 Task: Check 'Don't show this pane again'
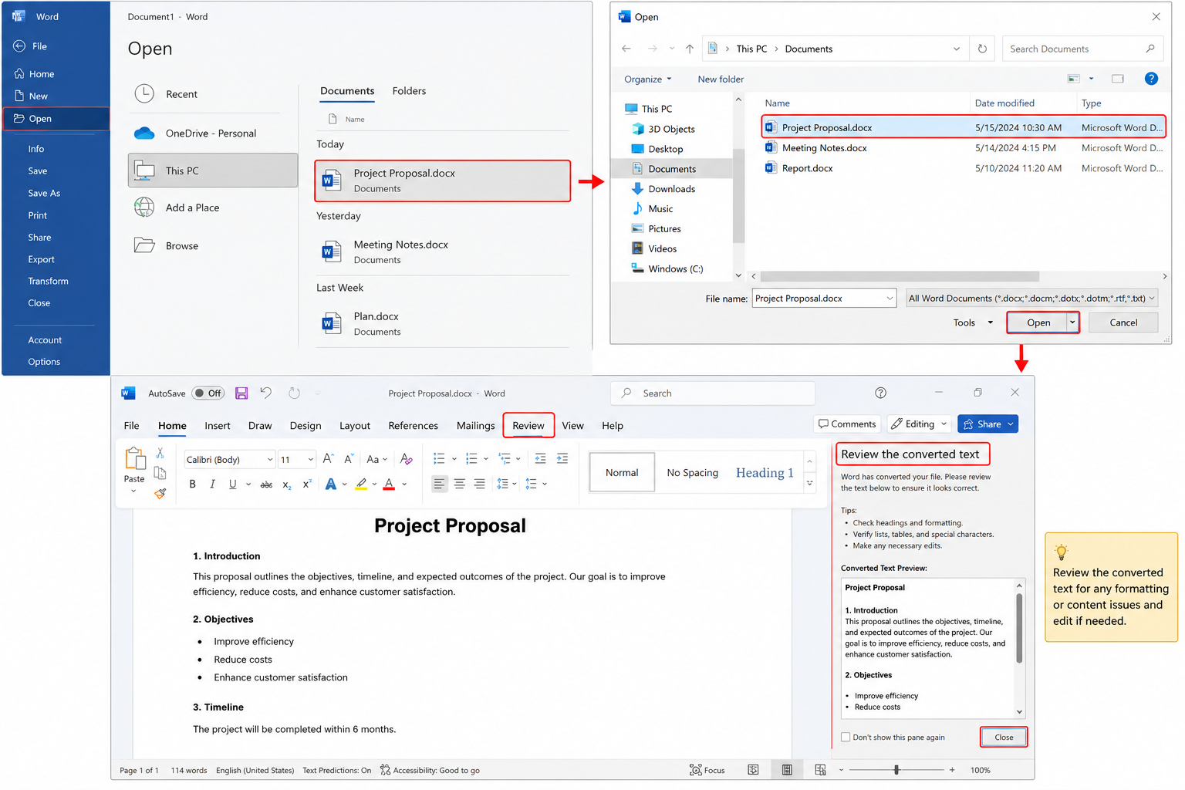tap(846, 737)
